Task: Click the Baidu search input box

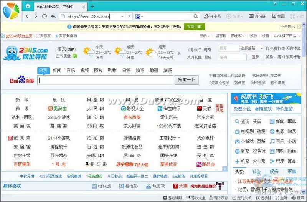Action: click(105, 80)
